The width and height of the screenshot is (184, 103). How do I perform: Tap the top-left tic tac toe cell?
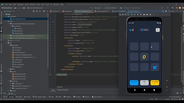pyautogui.click(x=134, y=46)
